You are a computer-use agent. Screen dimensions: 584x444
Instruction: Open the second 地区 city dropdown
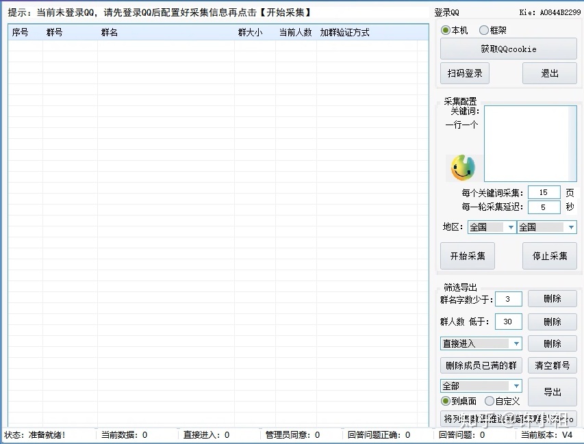(546, 227)
